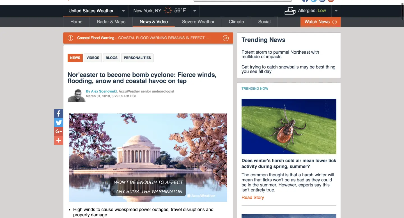Open Radar & Maps menu
The height and width of the screenshot is (218, 404).
111,22
